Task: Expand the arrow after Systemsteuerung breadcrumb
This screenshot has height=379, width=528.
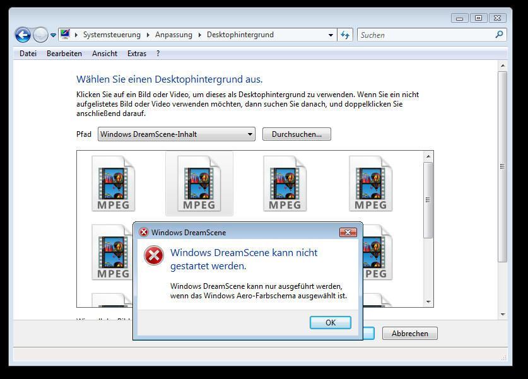Action: point(148,35)
